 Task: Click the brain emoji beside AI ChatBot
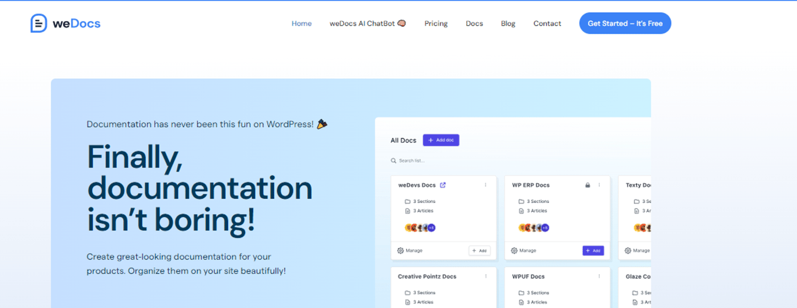[401, 23]
